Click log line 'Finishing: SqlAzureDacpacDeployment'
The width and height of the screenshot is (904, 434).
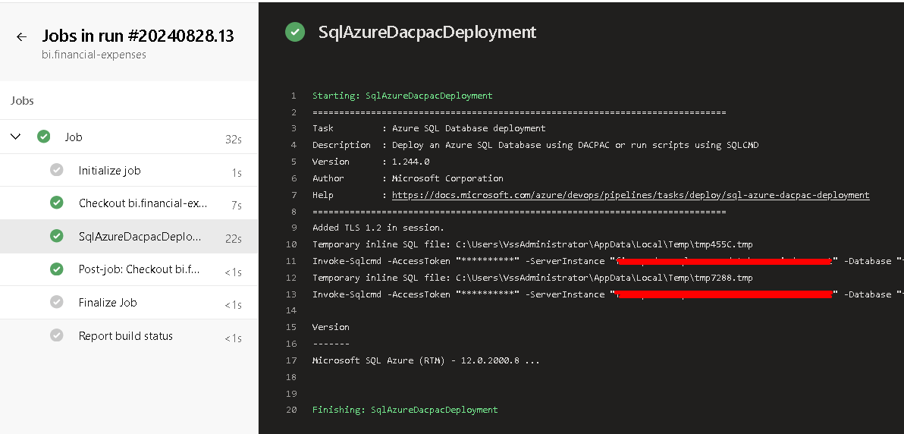tap(405, 410)
